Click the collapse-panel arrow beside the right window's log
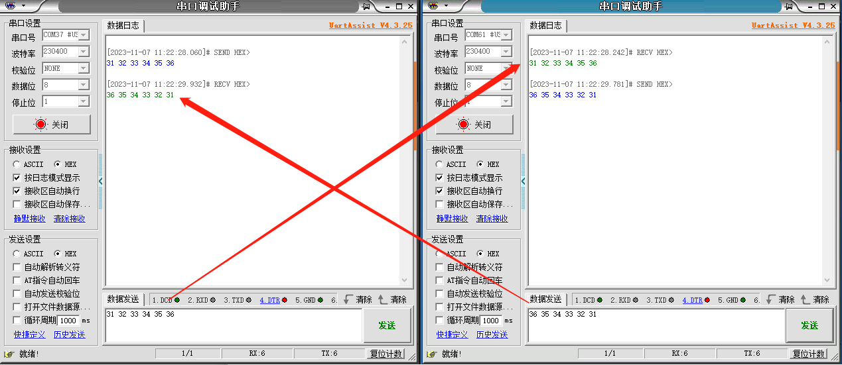The image size is (842, 365). (524, 181)
